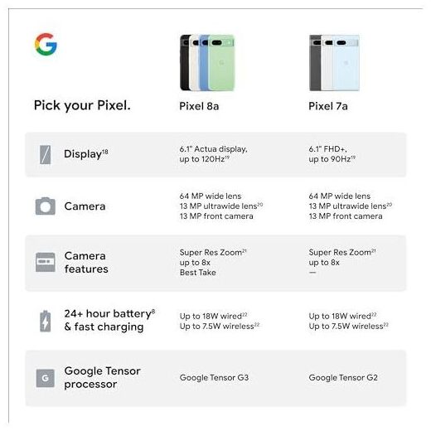Click the Display row phone icon
The height and width of the screenshot is (431, 431).
pos(46,154)
